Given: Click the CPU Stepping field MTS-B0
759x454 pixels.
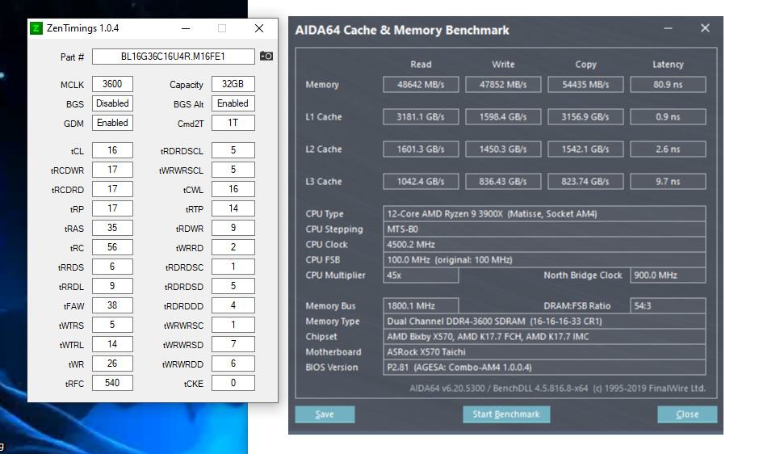Looking at the screenshot, I should [544, 229].
